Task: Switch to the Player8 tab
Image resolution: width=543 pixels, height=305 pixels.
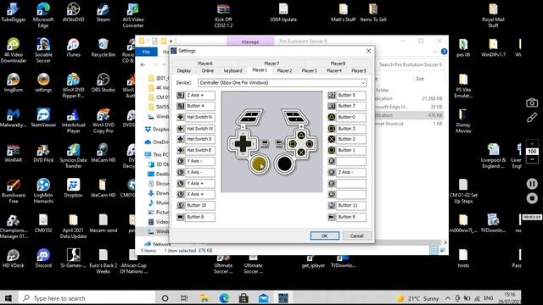Action: (338, 64)
